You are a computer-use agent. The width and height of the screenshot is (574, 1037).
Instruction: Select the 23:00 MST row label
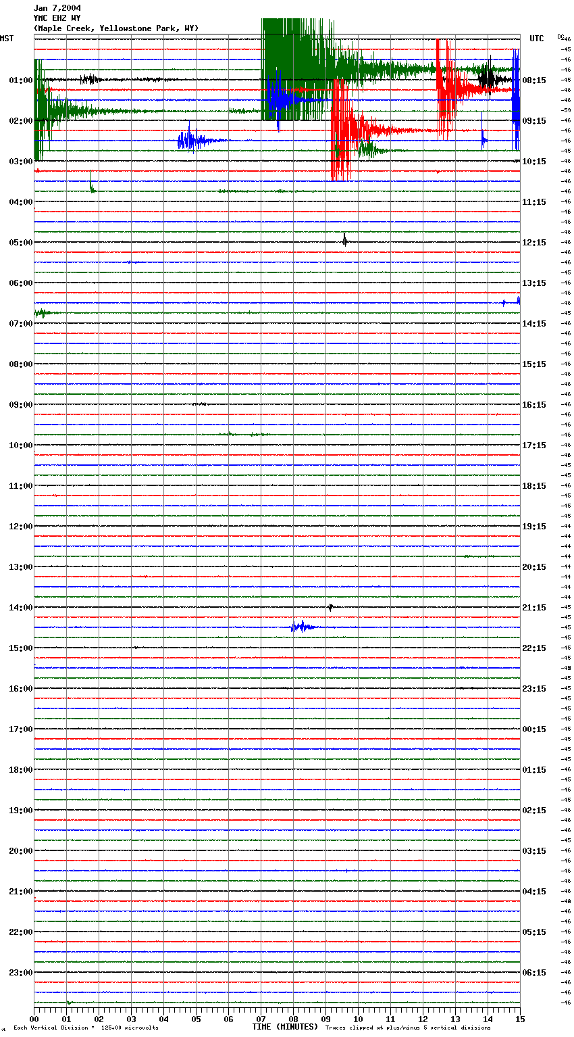(21, 973)
